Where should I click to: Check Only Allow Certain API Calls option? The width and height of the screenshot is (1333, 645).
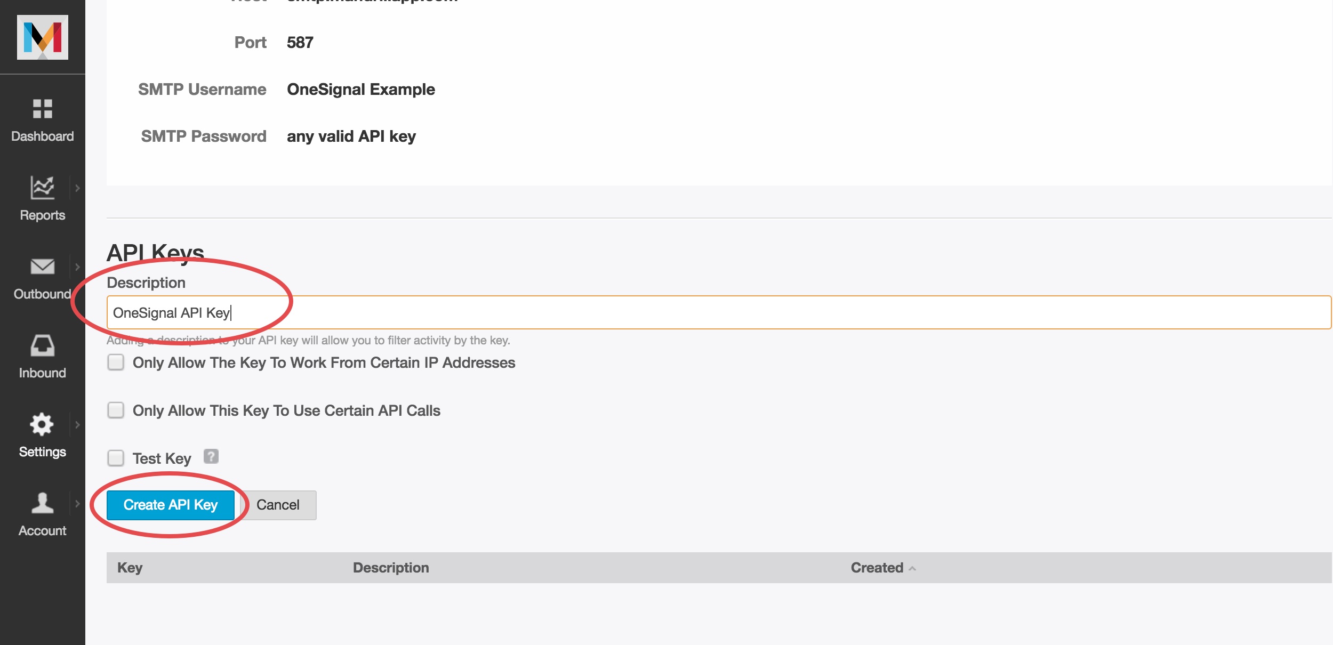point(116,410)
